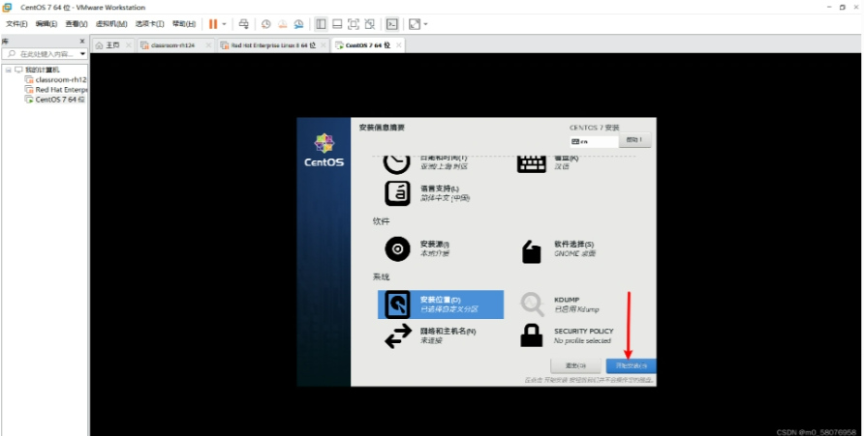Open the 键盘 keyboard layout settings icon
The height and width of the screenshot is (436, 864).
(531, 163)
